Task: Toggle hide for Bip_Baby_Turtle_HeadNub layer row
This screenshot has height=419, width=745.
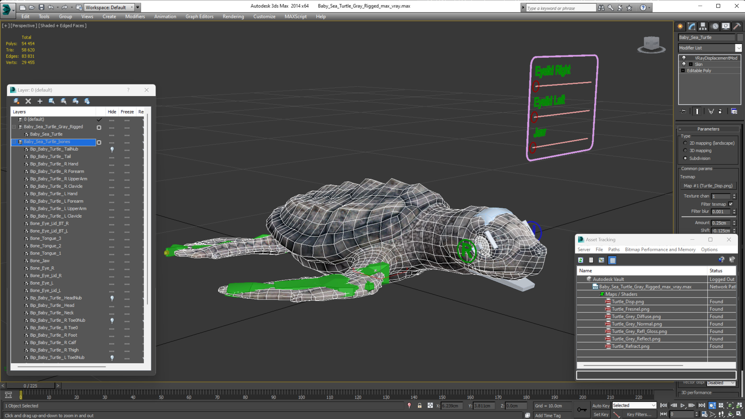Action: click(112, 298)
